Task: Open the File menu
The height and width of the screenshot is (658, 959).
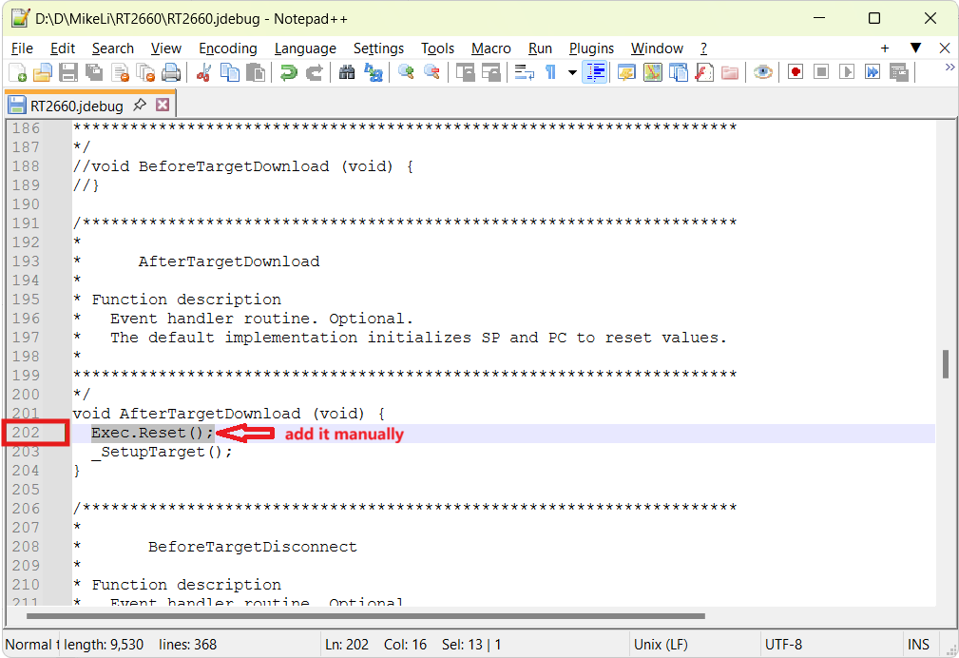Action: [22, 48]
